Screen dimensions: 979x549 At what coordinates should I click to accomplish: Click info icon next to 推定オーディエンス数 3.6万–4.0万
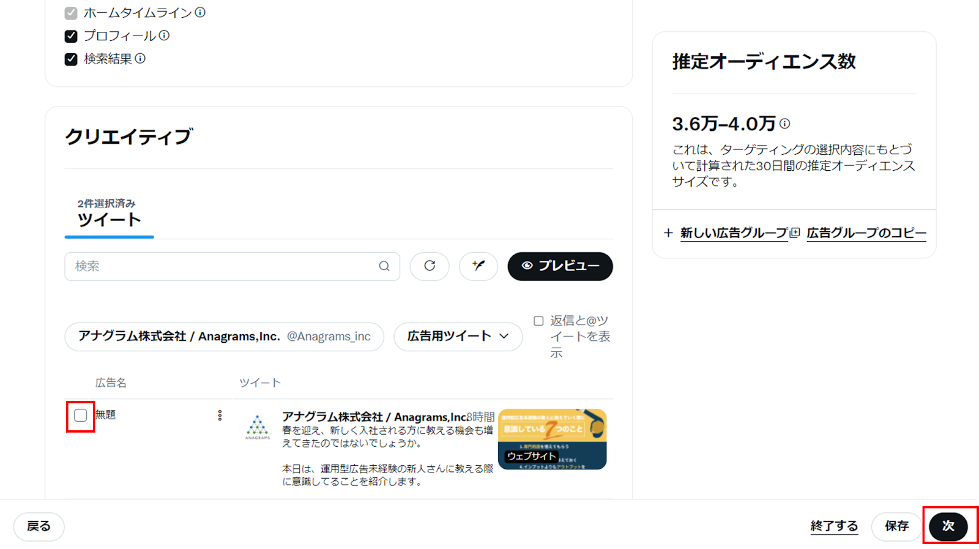tap(785, 124)
